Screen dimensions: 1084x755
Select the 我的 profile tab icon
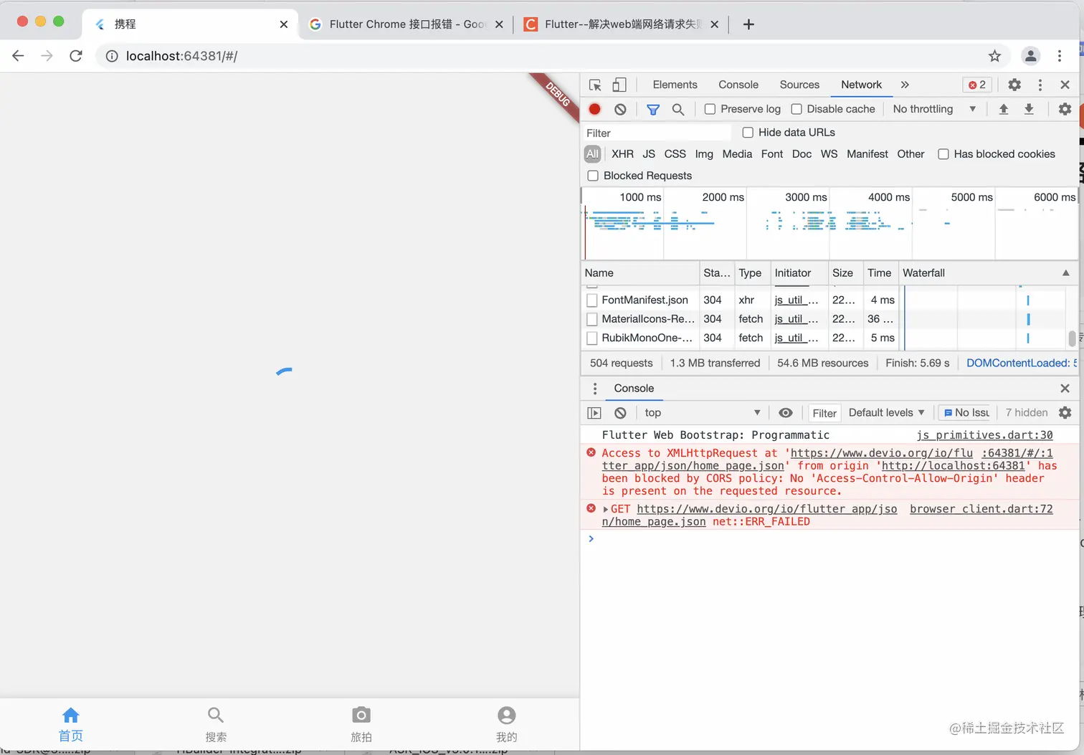[506, 715]
